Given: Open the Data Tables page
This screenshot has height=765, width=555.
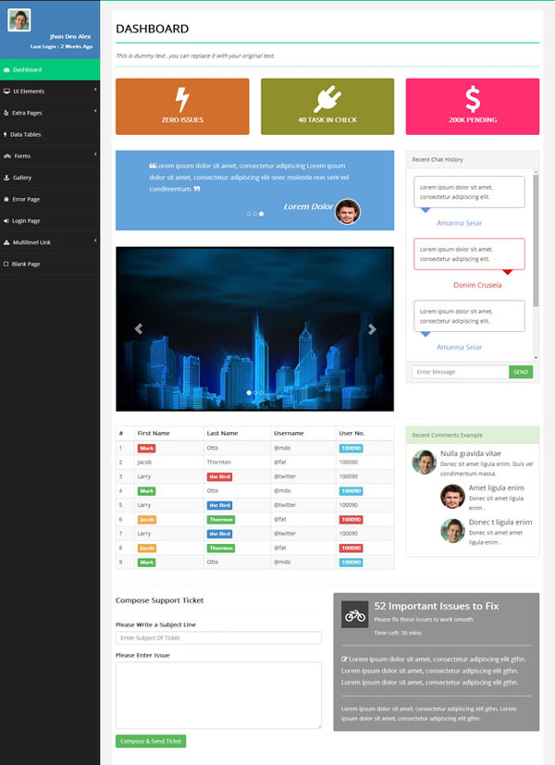Looking at the screenshot, I should click(25, 134).
